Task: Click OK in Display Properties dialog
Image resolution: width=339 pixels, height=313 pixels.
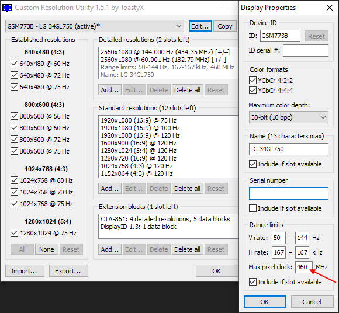Action: [265, 301]
